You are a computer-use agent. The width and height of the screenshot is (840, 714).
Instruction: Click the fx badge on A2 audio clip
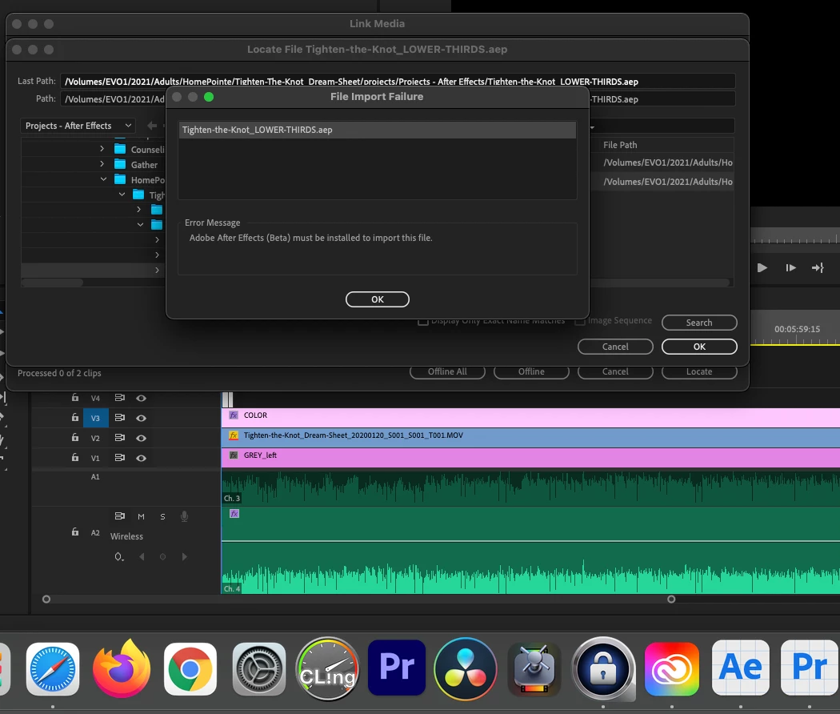click(x=234, y=514)
